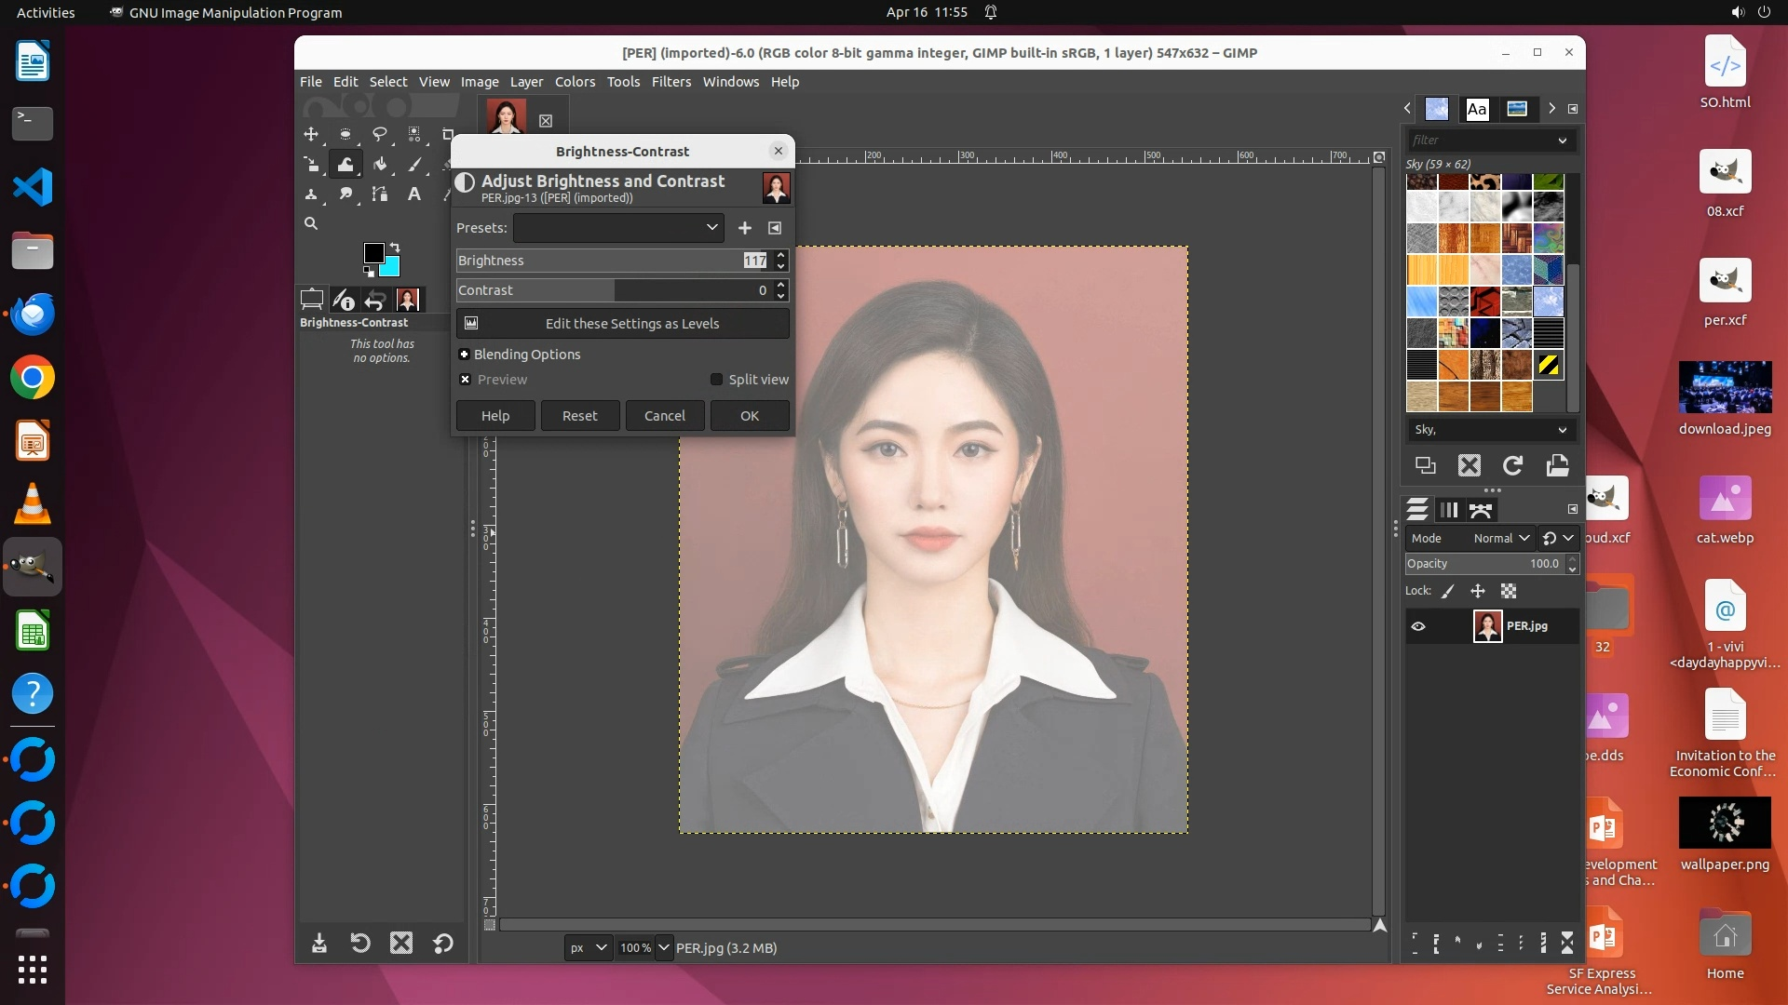Open the Colors menu
Screen dimensions: 1788x1005
pyautogui.click(x=575, y=82)
